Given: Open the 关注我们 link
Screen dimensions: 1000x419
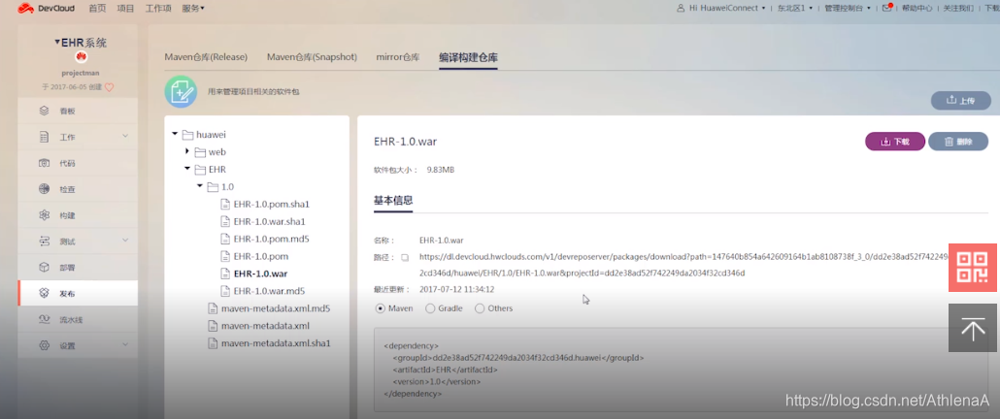Looking at the screenshot, I should coord(958,9).
